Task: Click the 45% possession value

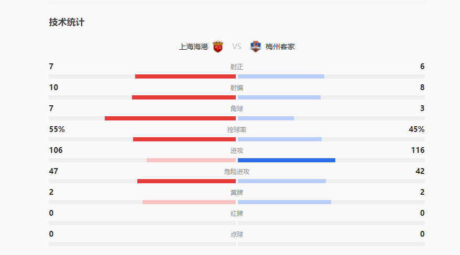Action: tap(417, 129)
